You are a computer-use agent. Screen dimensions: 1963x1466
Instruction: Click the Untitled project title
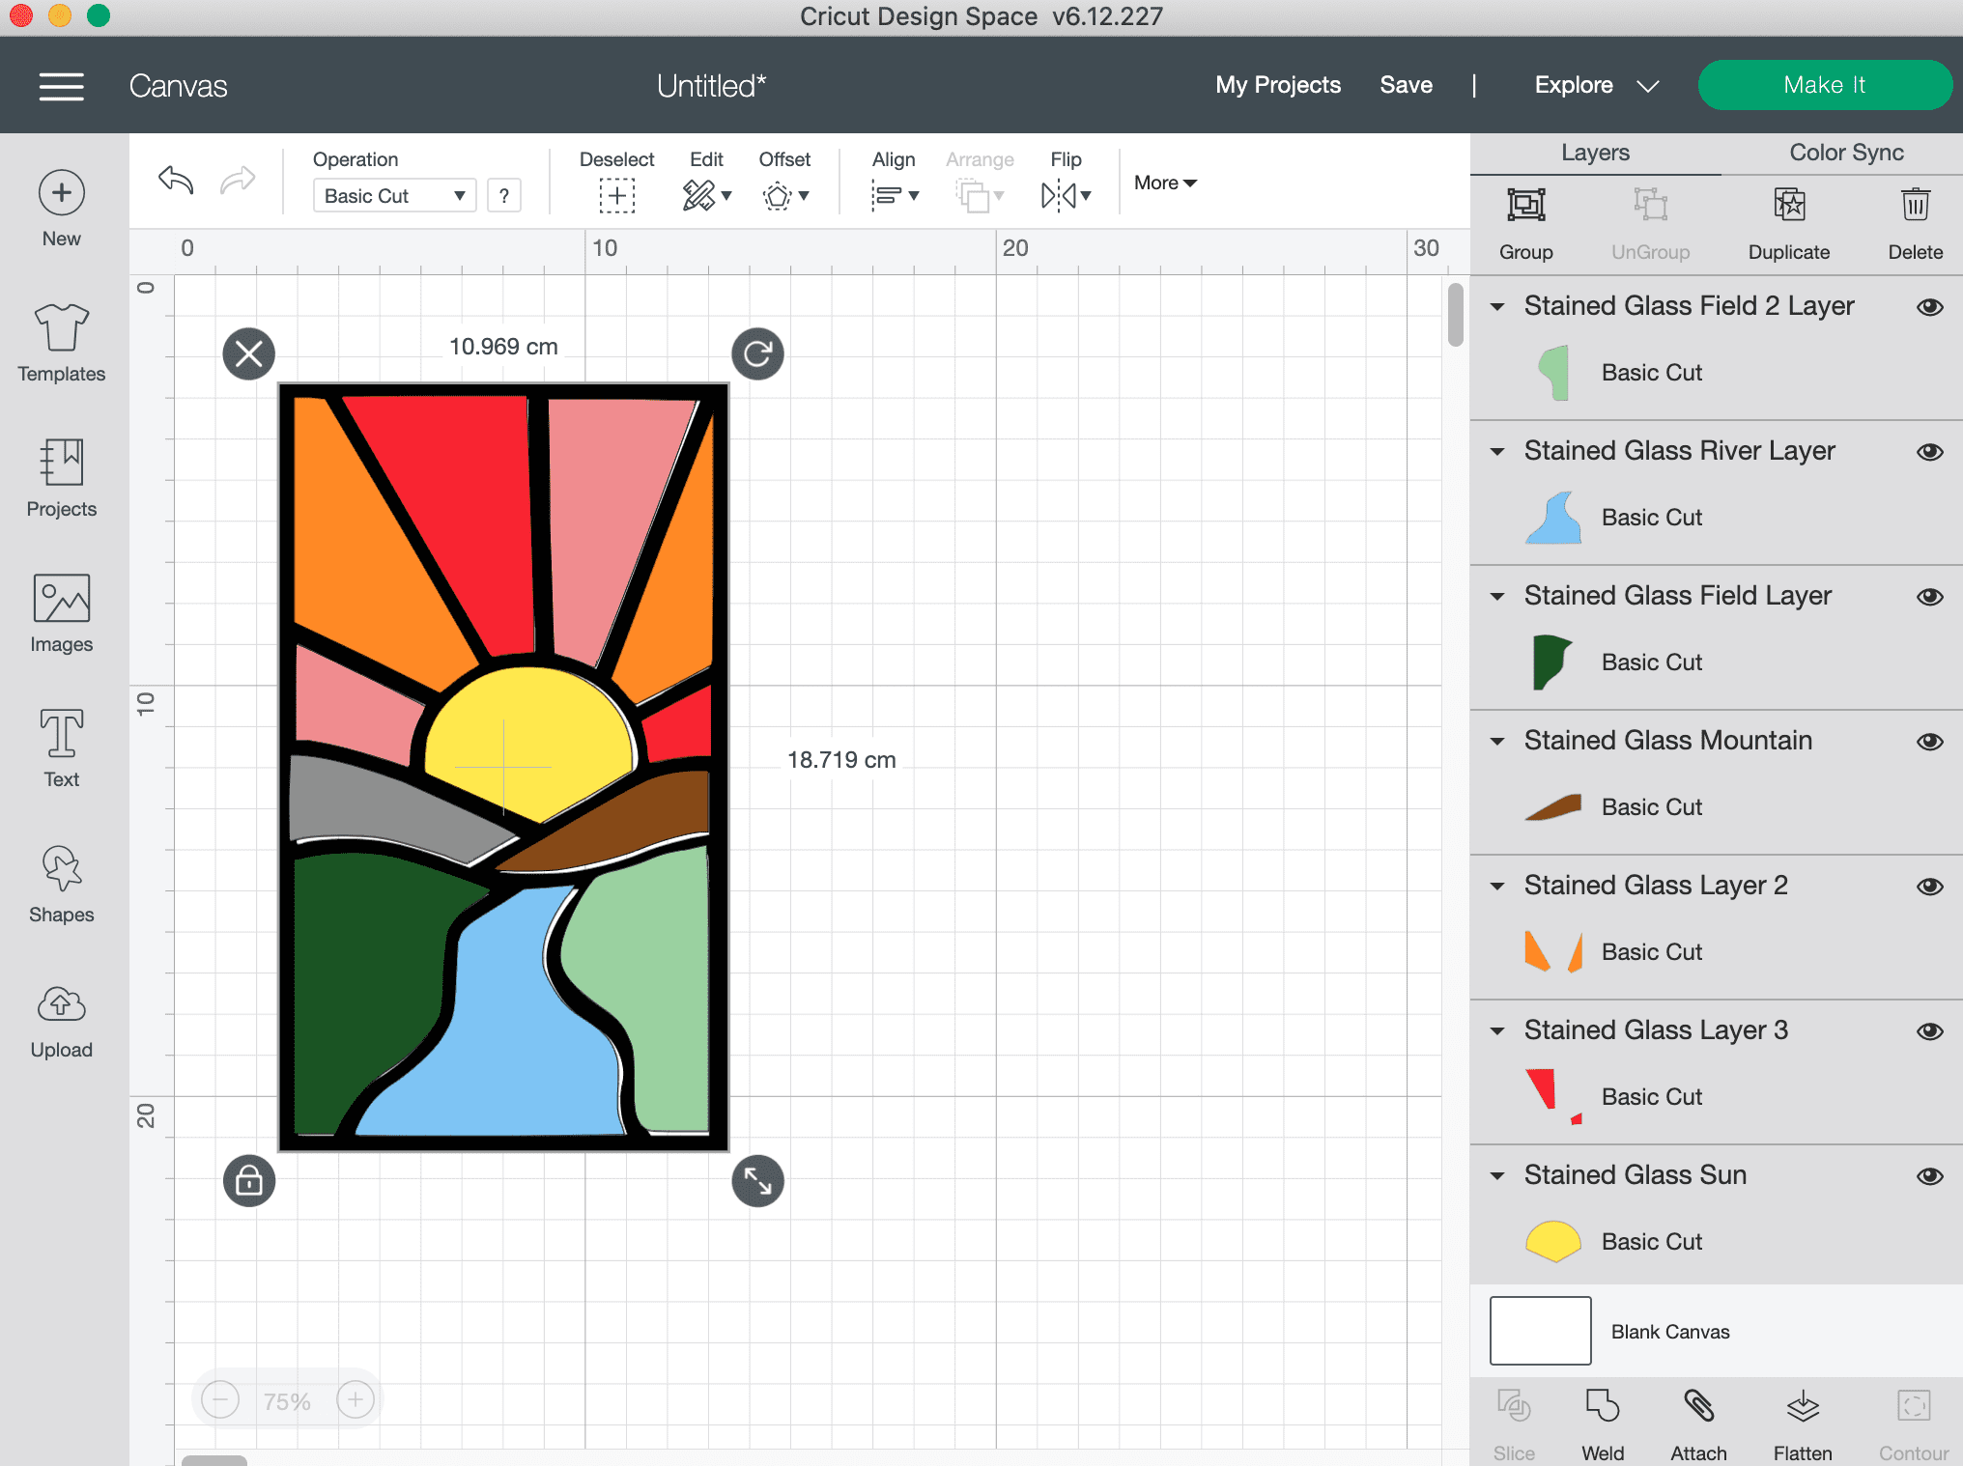click(711, 86)
